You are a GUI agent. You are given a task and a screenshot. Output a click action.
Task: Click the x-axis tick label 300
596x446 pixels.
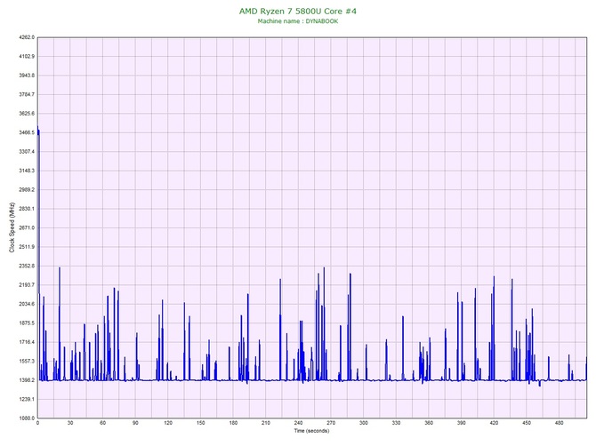pyautogui.click(x=364, y=423)
